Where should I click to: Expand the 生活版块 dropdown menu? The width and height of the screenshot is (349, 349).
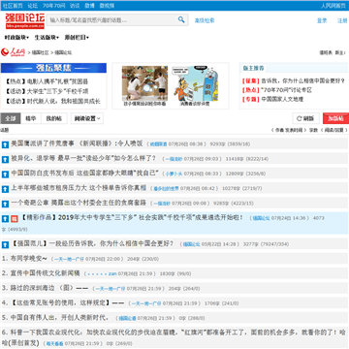coord(47,38)
